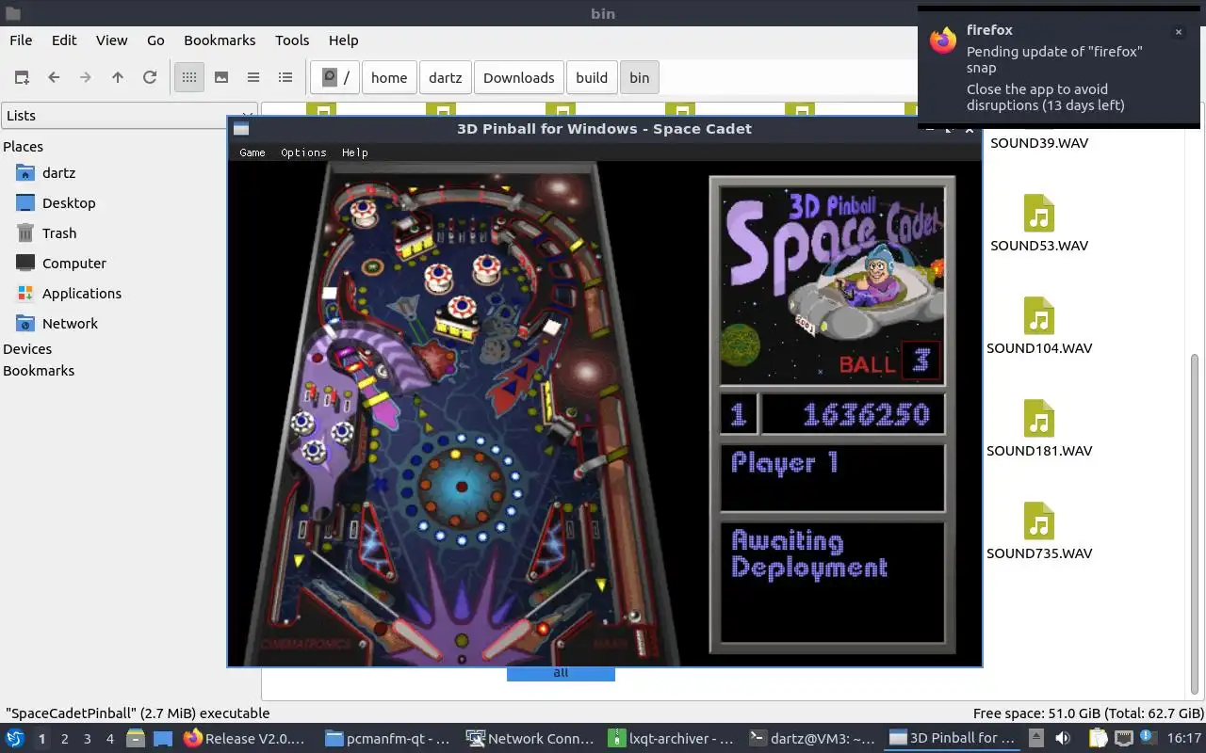Open the Go menu in file manager

coord(155,40)
